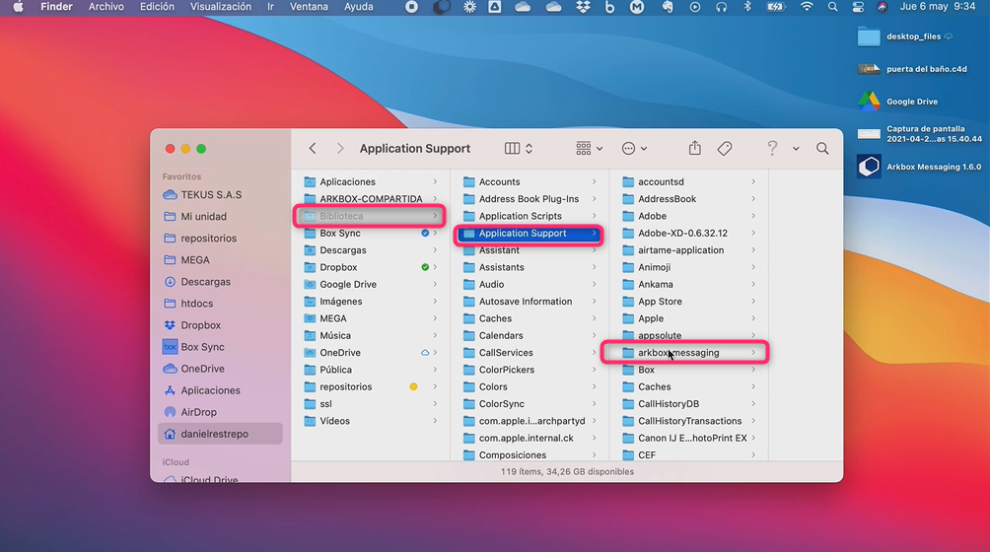Image resolution: width=990 pixels, height=552 pixels.
Task: Select the Application Support folder
Action: tap(523, 234)
